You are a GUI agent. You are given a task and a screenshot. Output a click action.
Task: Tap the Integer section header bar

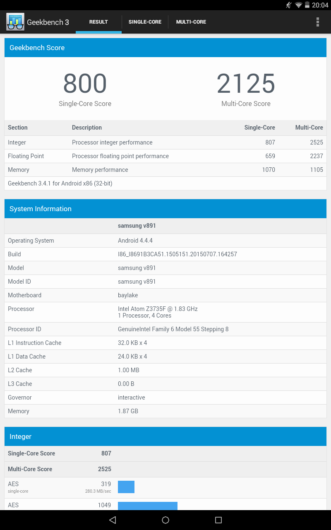pos(165,436)
